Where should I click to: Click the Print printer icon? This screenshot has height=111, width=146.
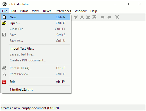(x=4, y=68)
